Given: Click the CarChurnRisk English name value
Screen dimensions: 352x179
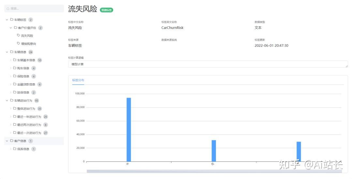Looking at the screenshot, I should (x=172, y=28).
